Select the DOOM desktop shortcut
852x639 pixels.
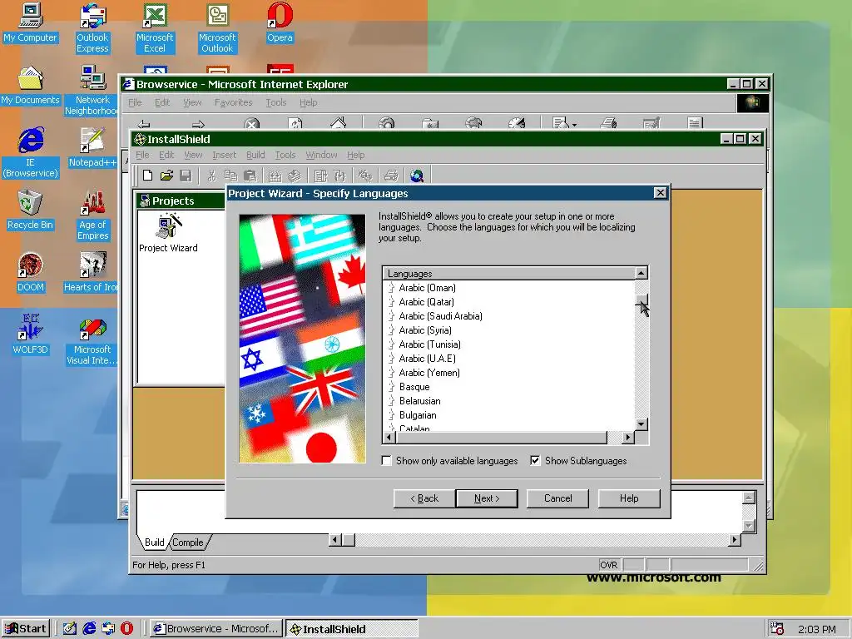[x=31, y=273]
